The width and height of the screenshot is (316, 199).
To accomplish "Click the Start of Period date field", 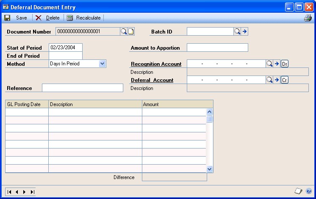I will 66,48.
